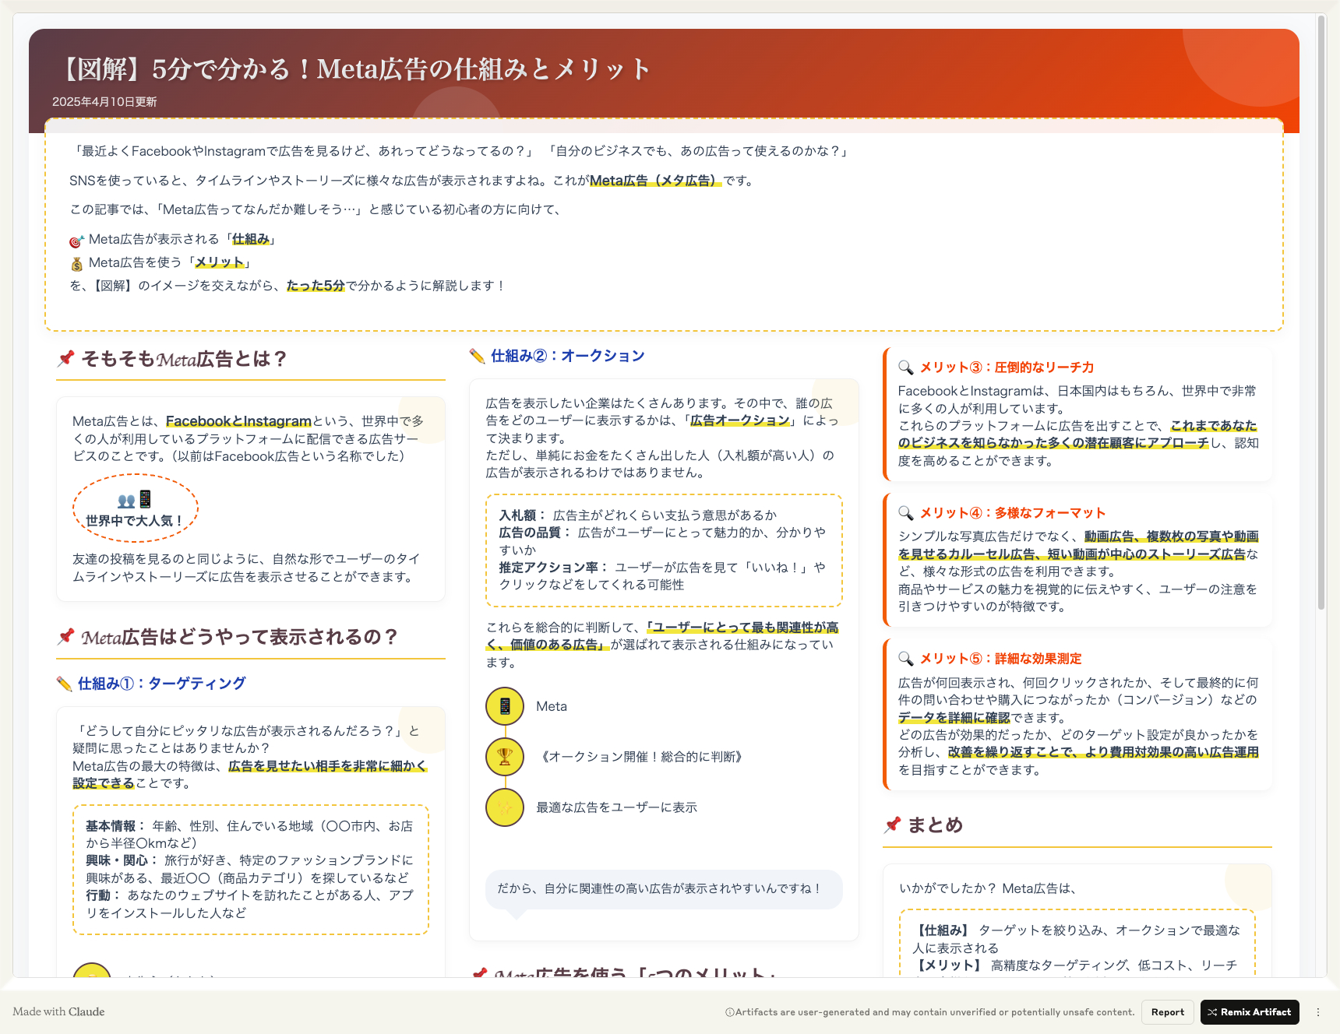Click the 世界中で大人気！ dashed badge
This screenshot has height=1034, width=1340.
click(135, 509)
